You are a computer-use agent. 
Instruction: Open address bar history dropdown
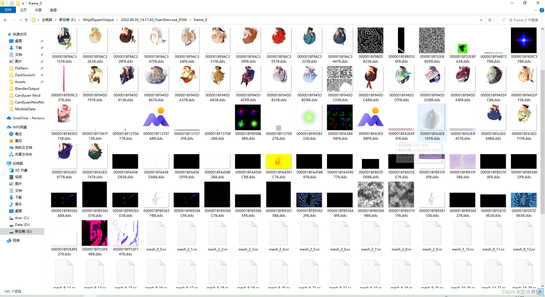click(x=481, y=20)
